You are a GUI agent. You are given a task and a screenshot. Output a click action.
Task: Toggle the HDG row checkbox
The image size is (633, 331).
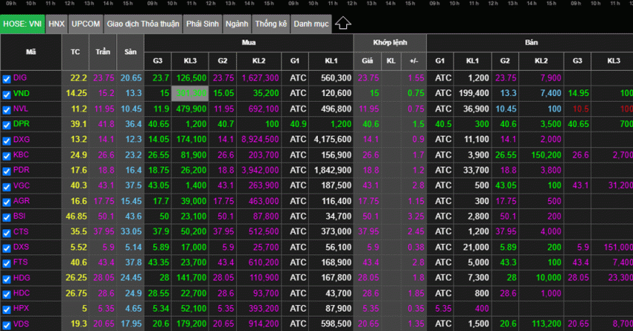[x=7, y=279]
